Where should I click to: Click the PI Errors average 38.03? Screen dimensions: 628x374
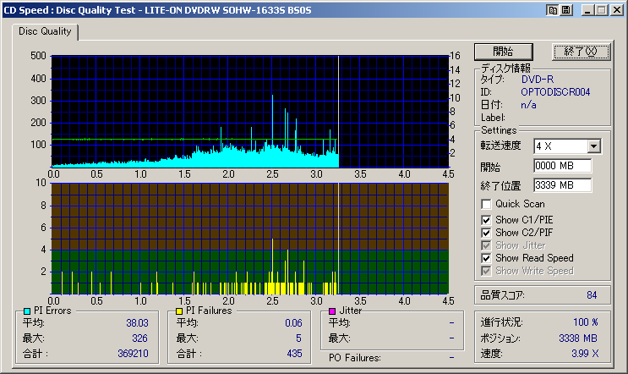tap(137, 323)
